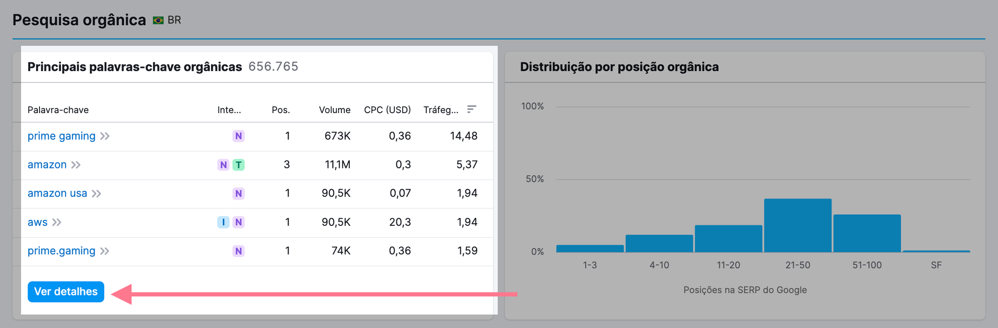
Task: Click the 51-100 positions bar in chart
Action: click(x=867, y=233)
